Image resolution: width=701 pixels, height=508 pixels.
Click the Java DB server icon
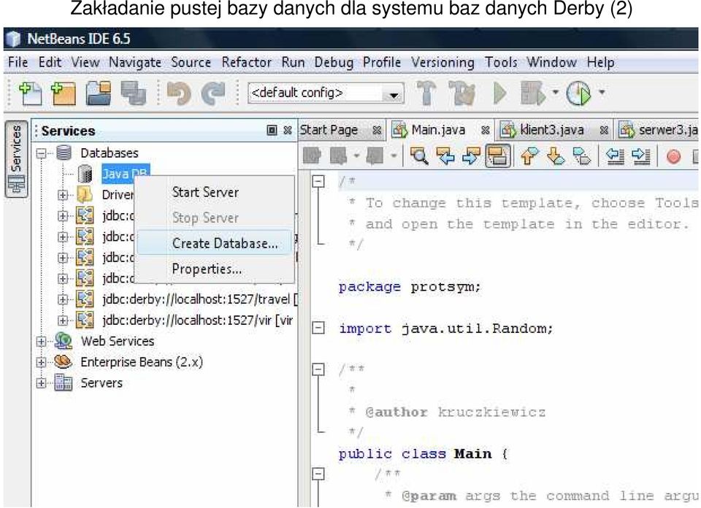pyautogui.click(x=85, y=174)
